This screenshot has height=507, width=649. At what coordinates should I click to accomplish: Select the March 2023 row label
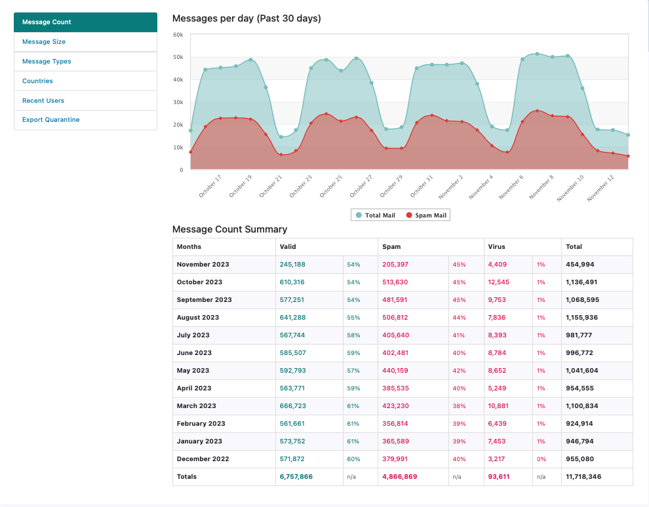coord(197,405)
